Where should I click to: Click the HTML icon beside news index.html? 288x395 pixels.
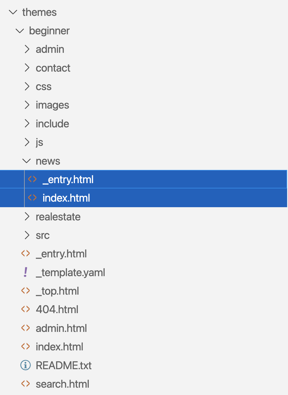tap(32, 197)
